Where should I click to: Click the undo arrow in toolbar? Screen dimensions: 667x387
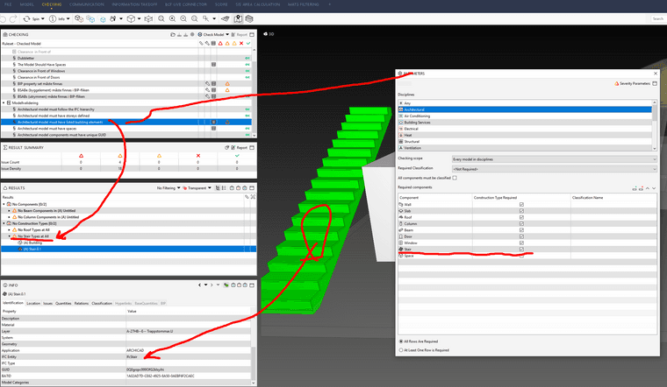click(x=4, y=18)
